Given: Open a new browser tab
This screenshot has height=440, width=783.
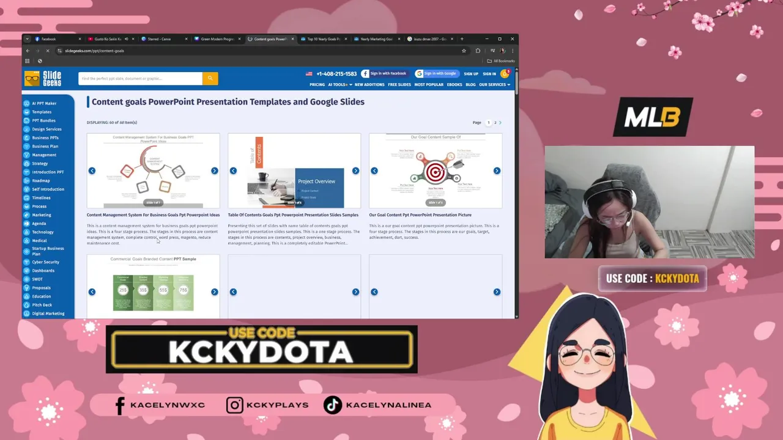Looking at the screenshot, I should click(462, 39).
